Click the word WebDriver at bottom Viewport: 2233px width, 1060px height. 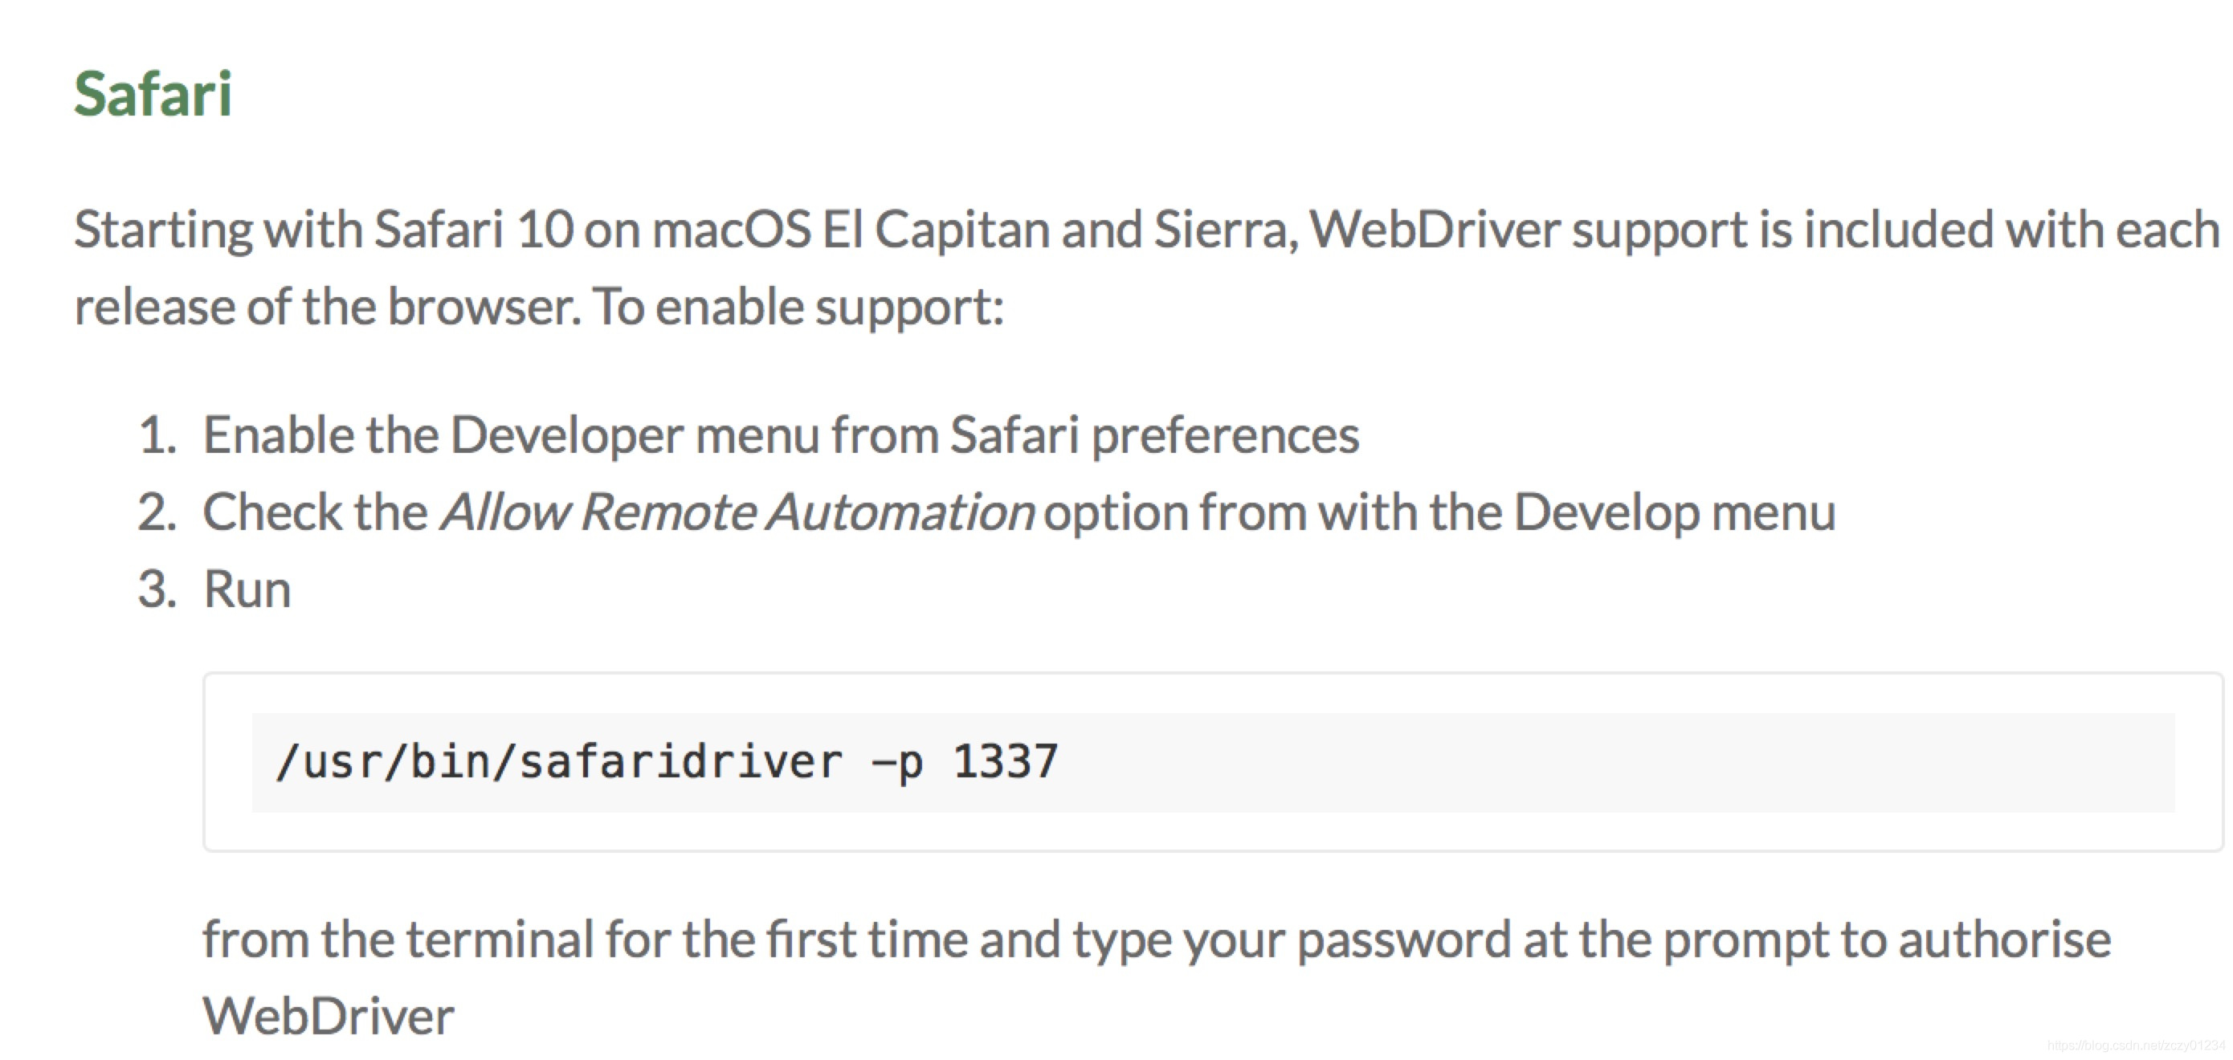tap(329, 1016)
